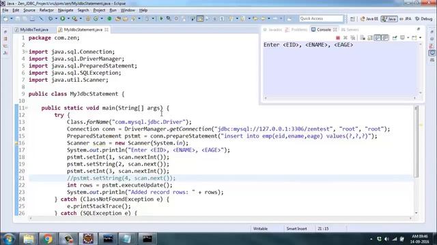Open the File menu
437x245 pixels.
click(x=5, y=10)
